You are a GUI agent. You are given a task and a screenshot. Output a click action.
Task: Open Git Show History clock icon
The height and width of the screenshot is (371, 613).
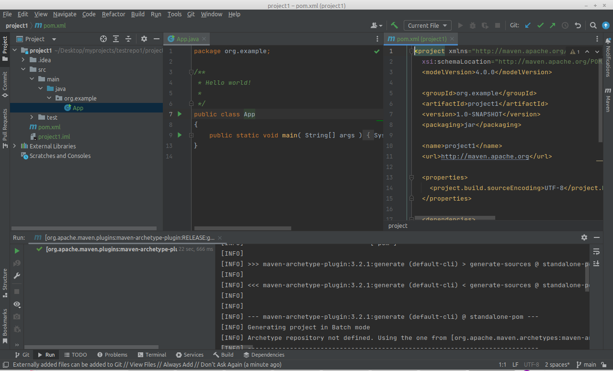[x=565, y=25]
